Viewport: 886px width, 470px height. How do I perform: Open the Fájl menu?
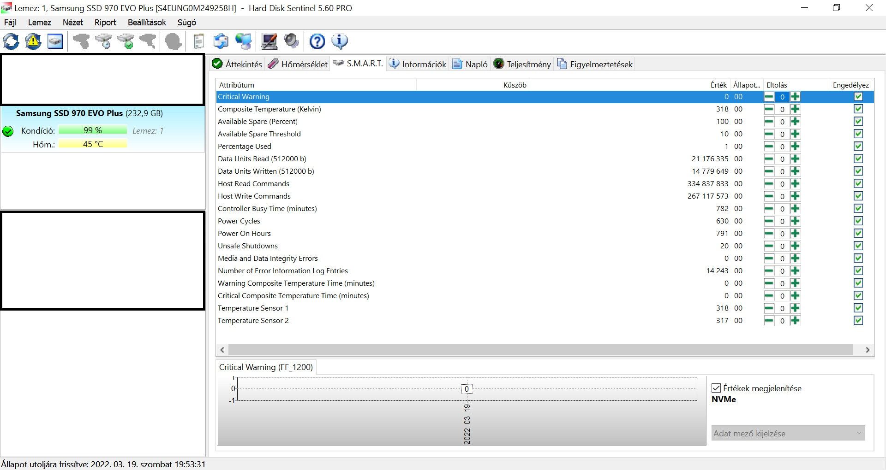click(x=10, y=23)
